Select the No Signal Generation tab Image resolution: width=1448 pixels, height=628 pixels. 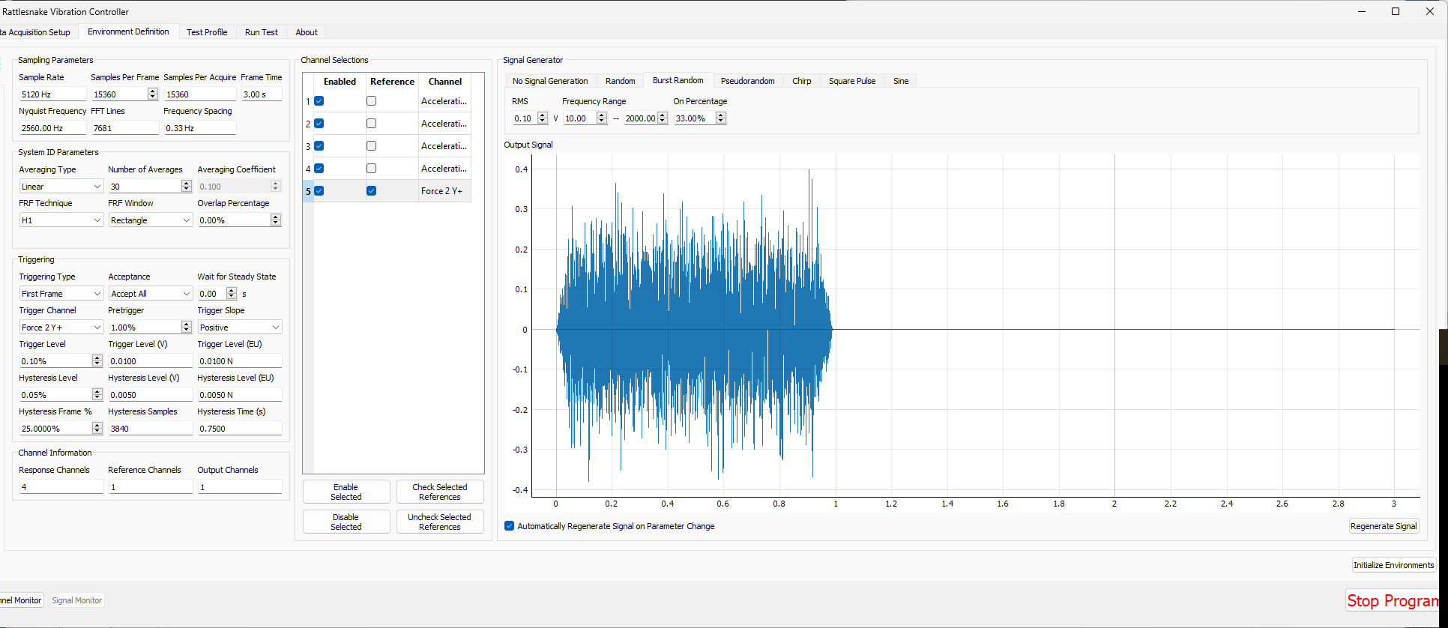click(550, 81)
